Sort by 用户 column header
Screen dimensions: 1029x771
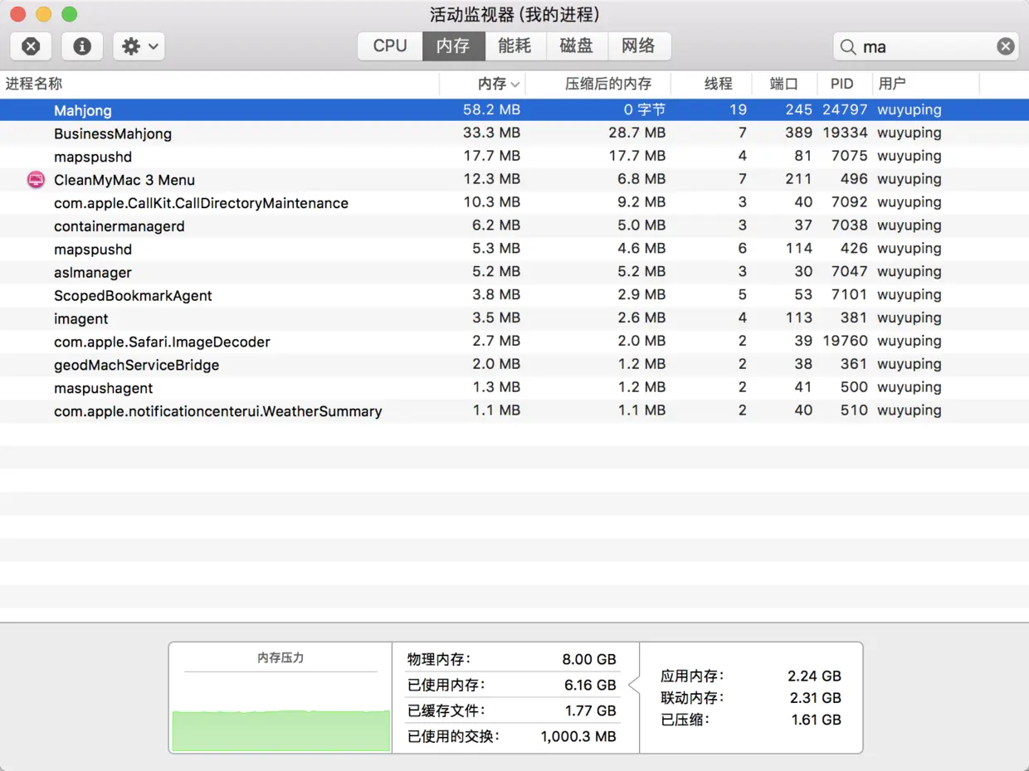pos(926,84)
